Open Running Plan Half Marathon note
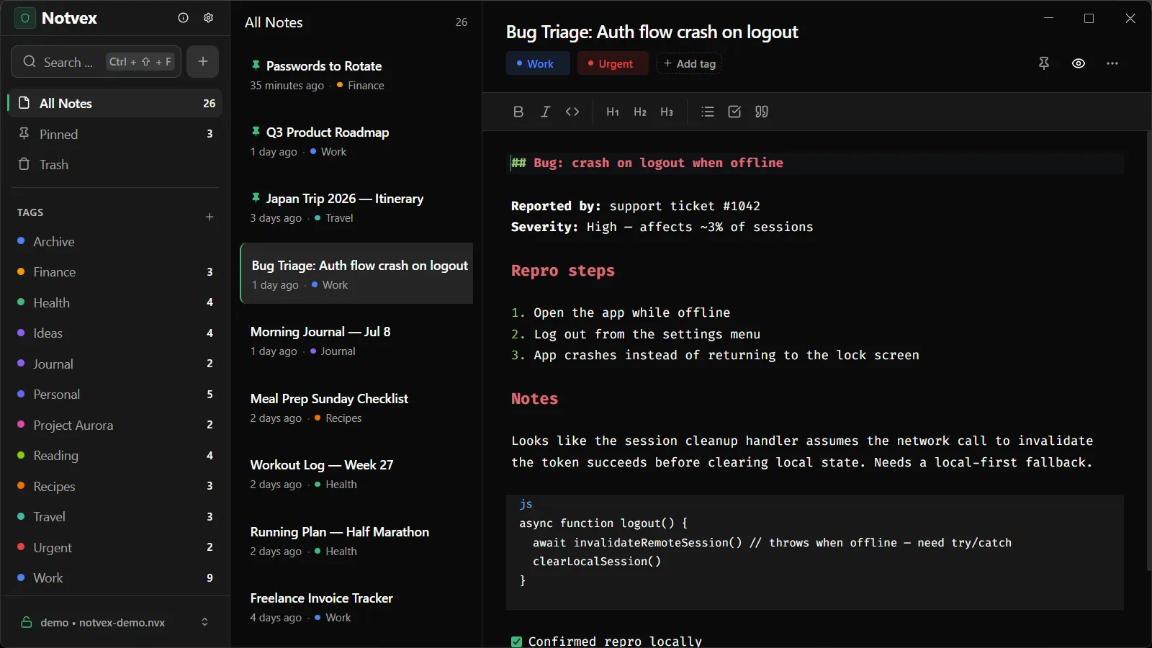Image resolution: width=1152 pixels, height=648 pixels. pos(356,541)
